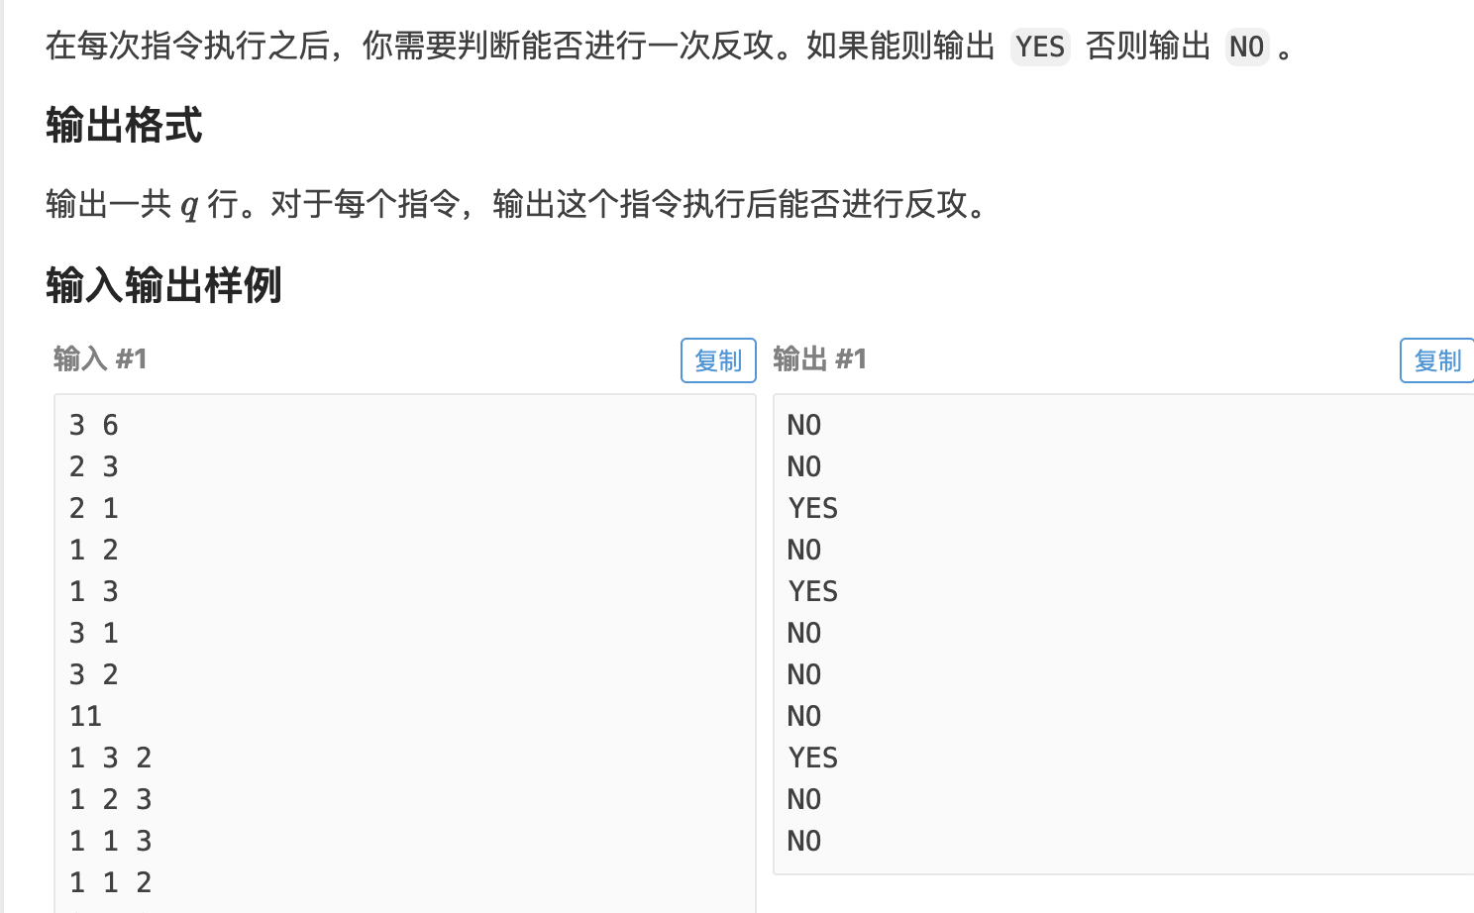Screen dimensions: 1474x913
Task: Click the first YES line in output sample
Action: [812, 508]
